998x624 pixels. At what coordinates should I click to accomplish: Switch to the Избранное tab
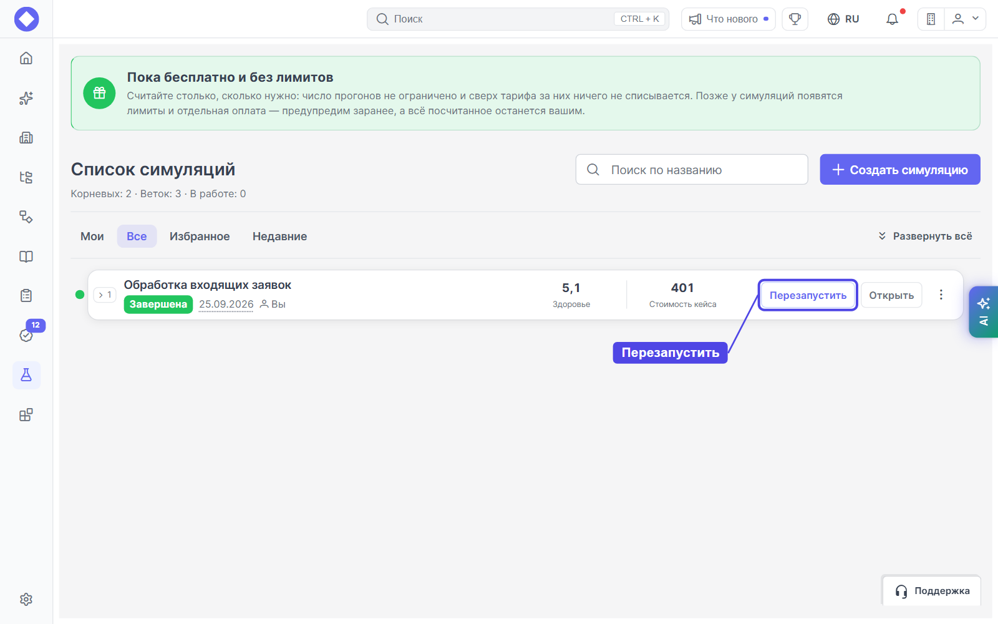point(200,236)
